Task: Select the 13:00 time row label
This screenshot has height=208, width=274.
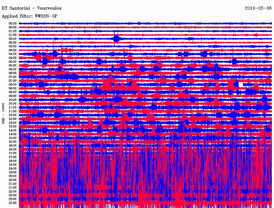Action: [13, 123]
